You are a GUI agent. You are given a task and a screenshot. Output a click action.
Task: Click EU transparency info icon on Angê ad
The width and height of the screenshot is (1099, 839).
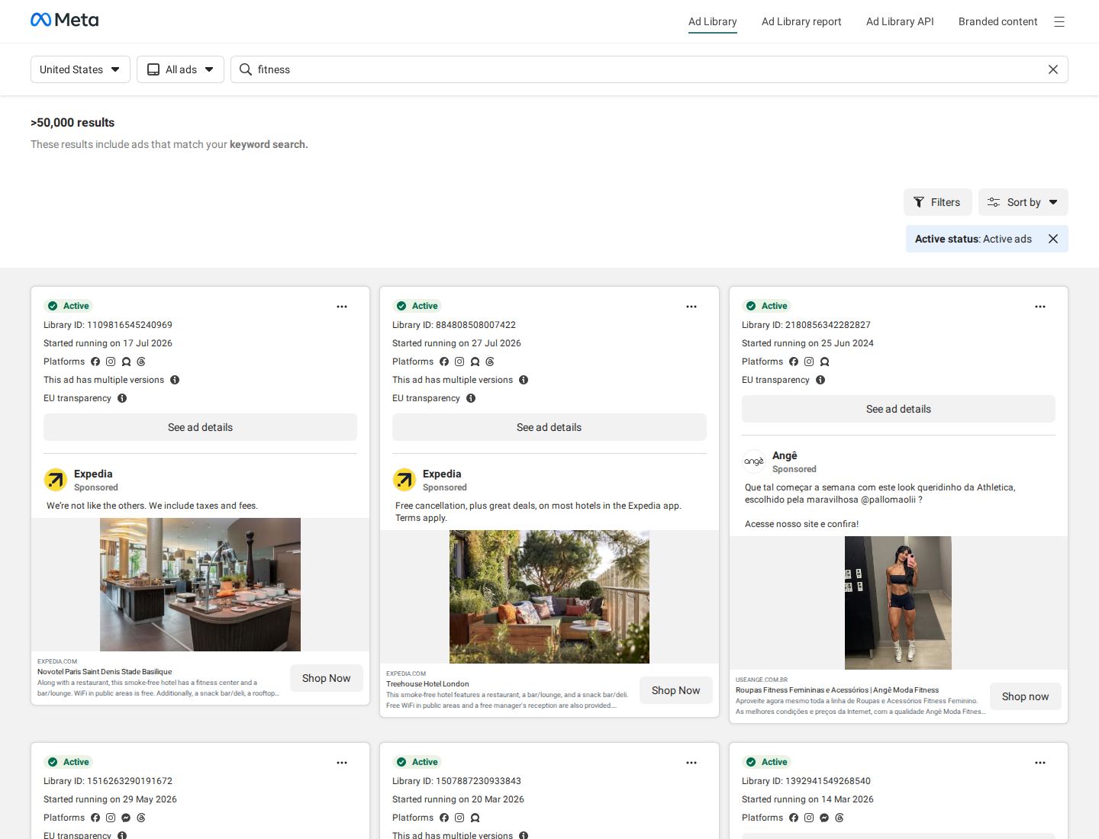[x=820, y=380]
